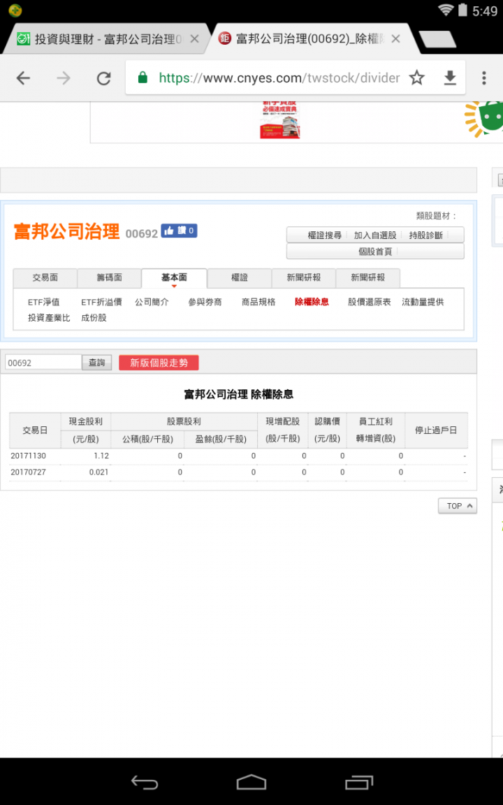Open the 股價還原表 link
Image resolution: width=503 pixels, height=805 pixels.
click(x=370, y=302)
